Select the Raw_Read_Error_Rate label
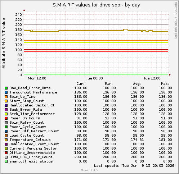 point(30,88)
